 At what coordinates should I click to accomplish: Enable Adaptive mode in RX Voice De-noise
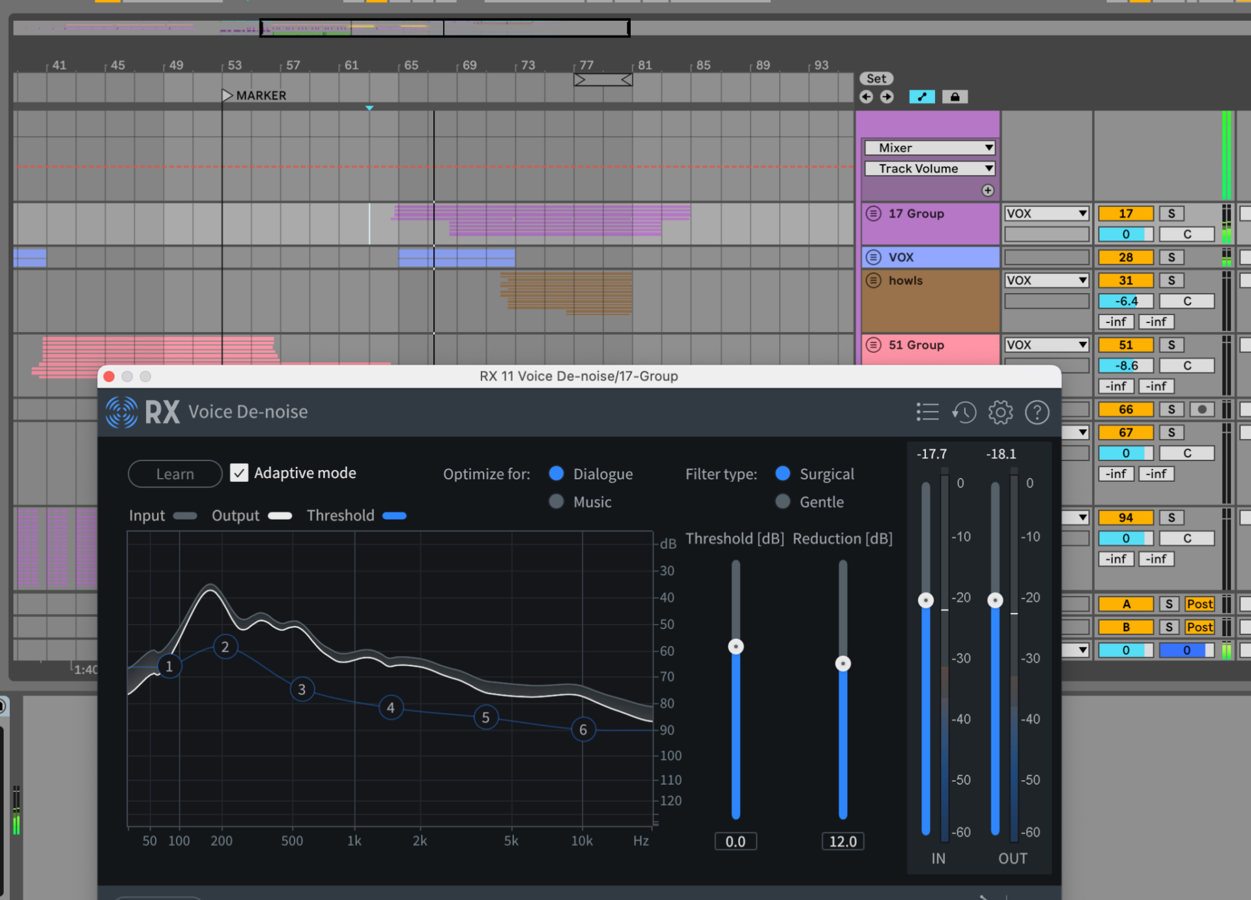click(x=239, y=473)
